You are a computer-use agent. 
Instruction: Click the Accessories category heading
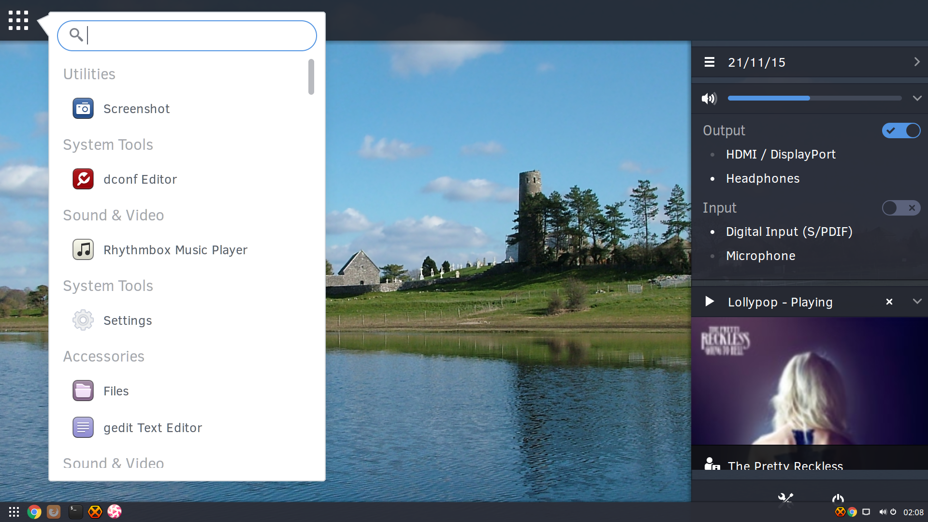coord(104,356)
